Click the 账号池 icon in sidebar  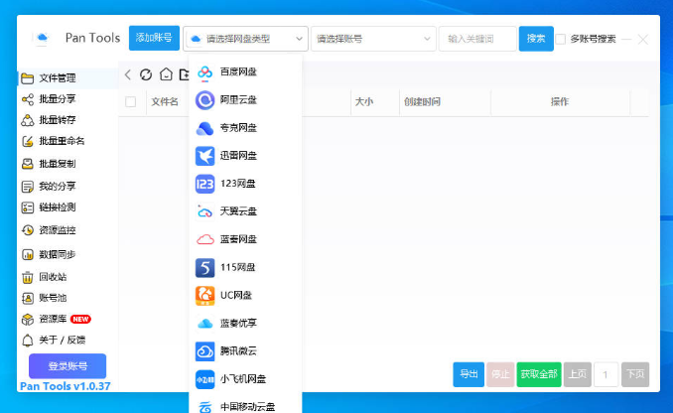(x=28, y=298)
